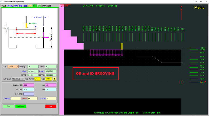
Task: Toggle the Grid Off button
Action: point(64,6)
